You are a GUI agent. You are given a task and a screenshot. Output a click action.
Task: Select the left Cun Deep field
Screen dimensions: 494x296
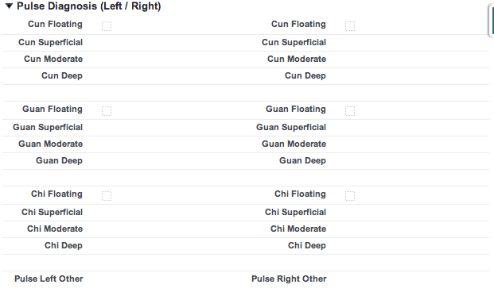tap(167, 76)
